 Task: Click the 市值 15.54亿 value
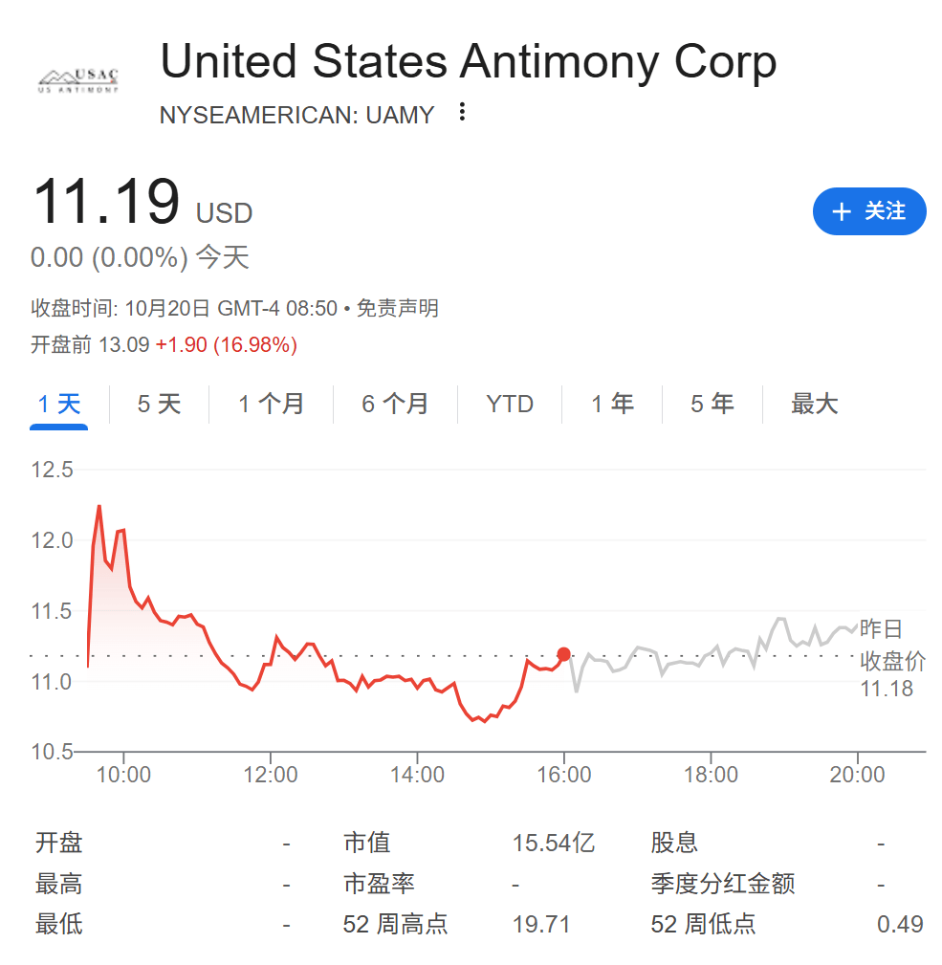tap(553, 844)
